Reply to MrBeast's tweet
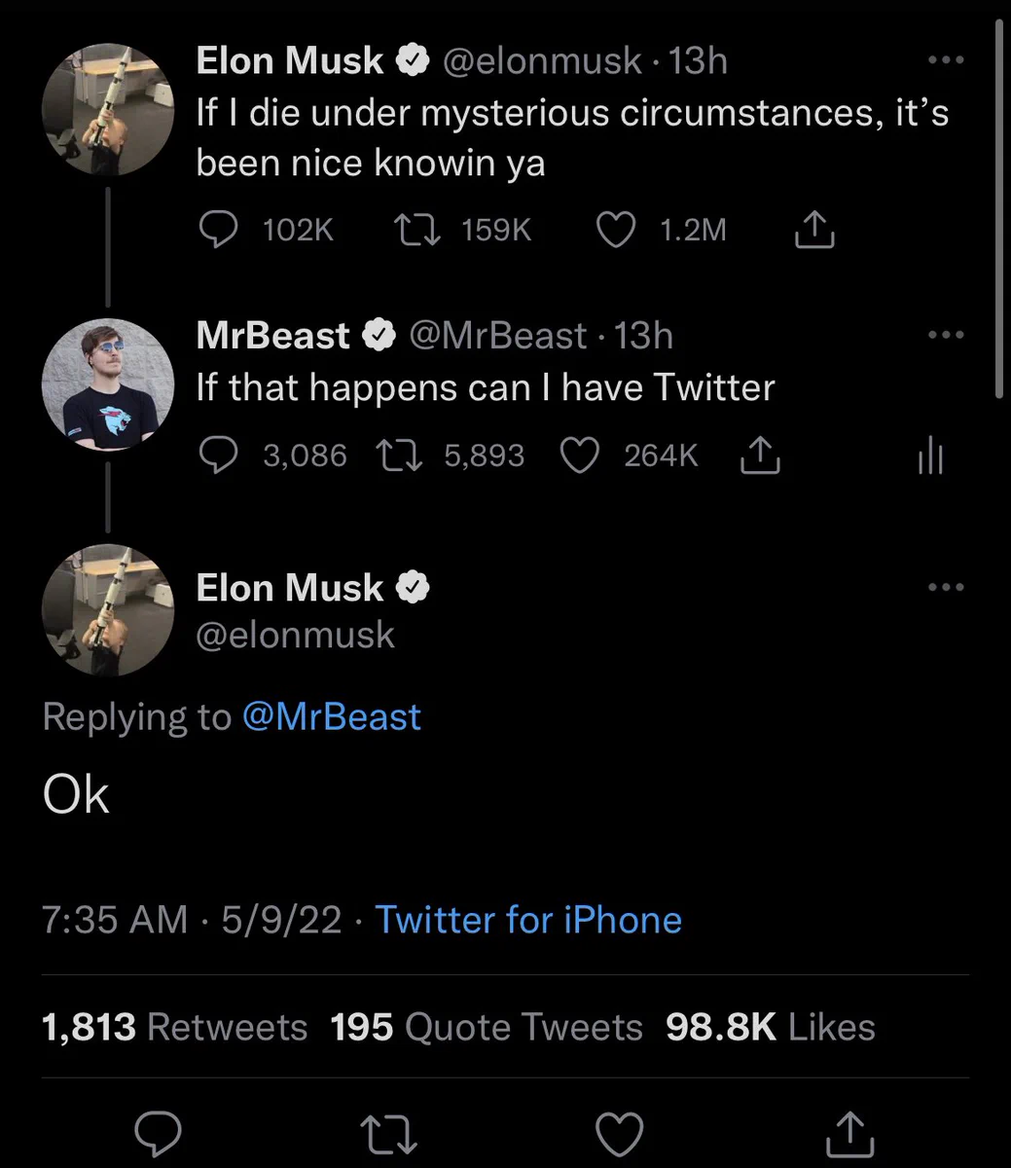Image resolution: width=1011 pixels, height=1168 pixels. point(219,456)
